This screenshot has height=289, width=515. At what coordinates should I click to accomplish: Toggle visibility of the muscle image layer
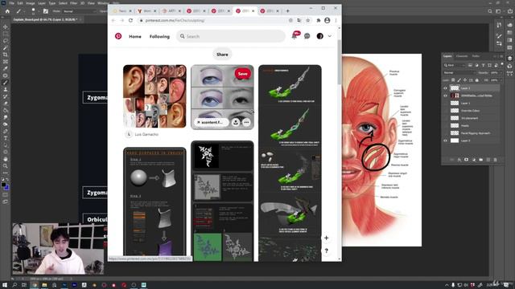[x=445, y=96]
